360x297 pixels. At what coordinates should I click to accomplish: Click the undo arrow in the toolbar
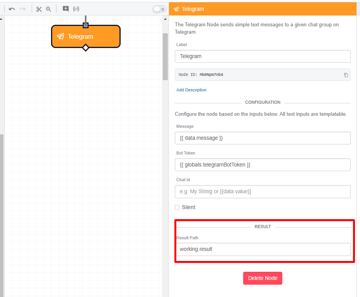(x=12, y=9)
